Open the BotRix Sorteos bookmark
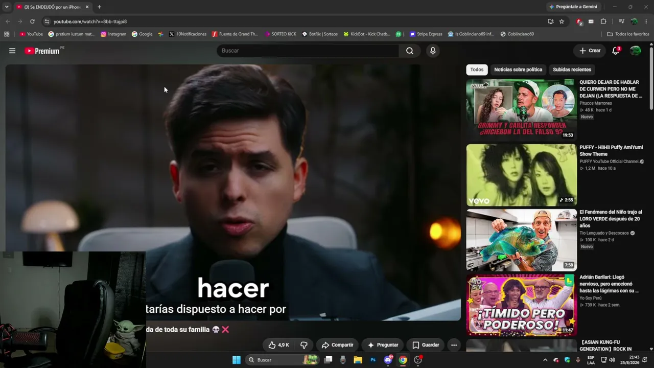 pos(320,34)
